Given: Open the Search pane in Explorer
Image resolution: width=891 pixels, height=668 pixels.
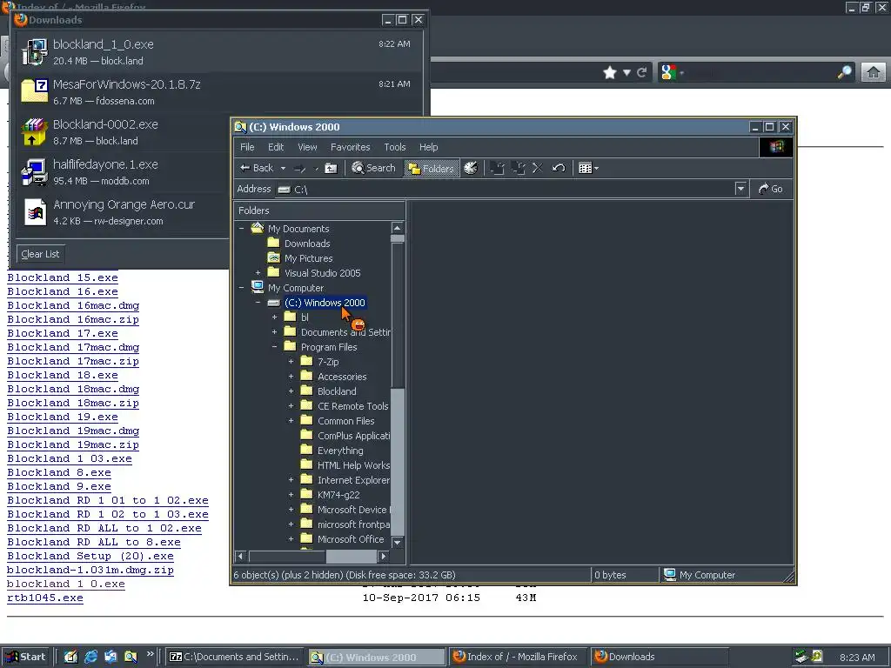Looking at the screenshot, I should 373,168.
